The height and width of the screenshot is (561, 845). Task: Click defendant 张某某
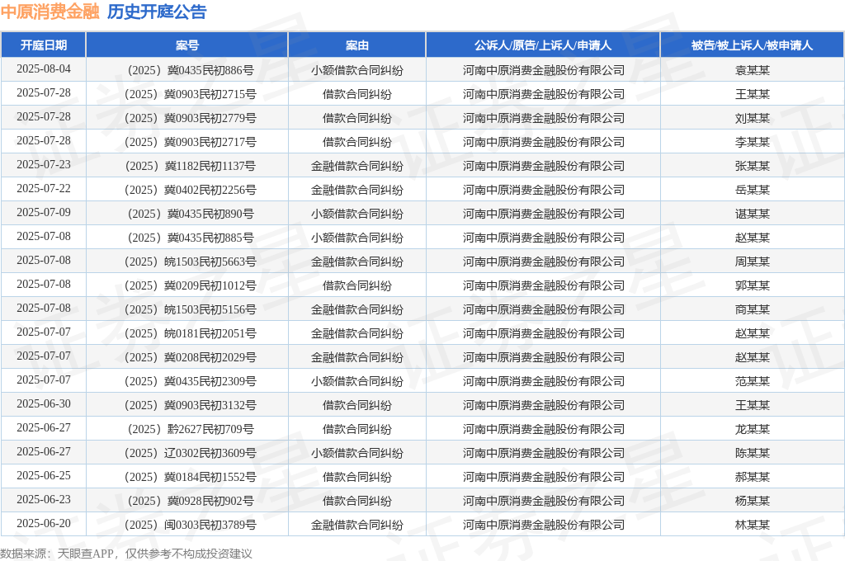[x=753, y=166]
